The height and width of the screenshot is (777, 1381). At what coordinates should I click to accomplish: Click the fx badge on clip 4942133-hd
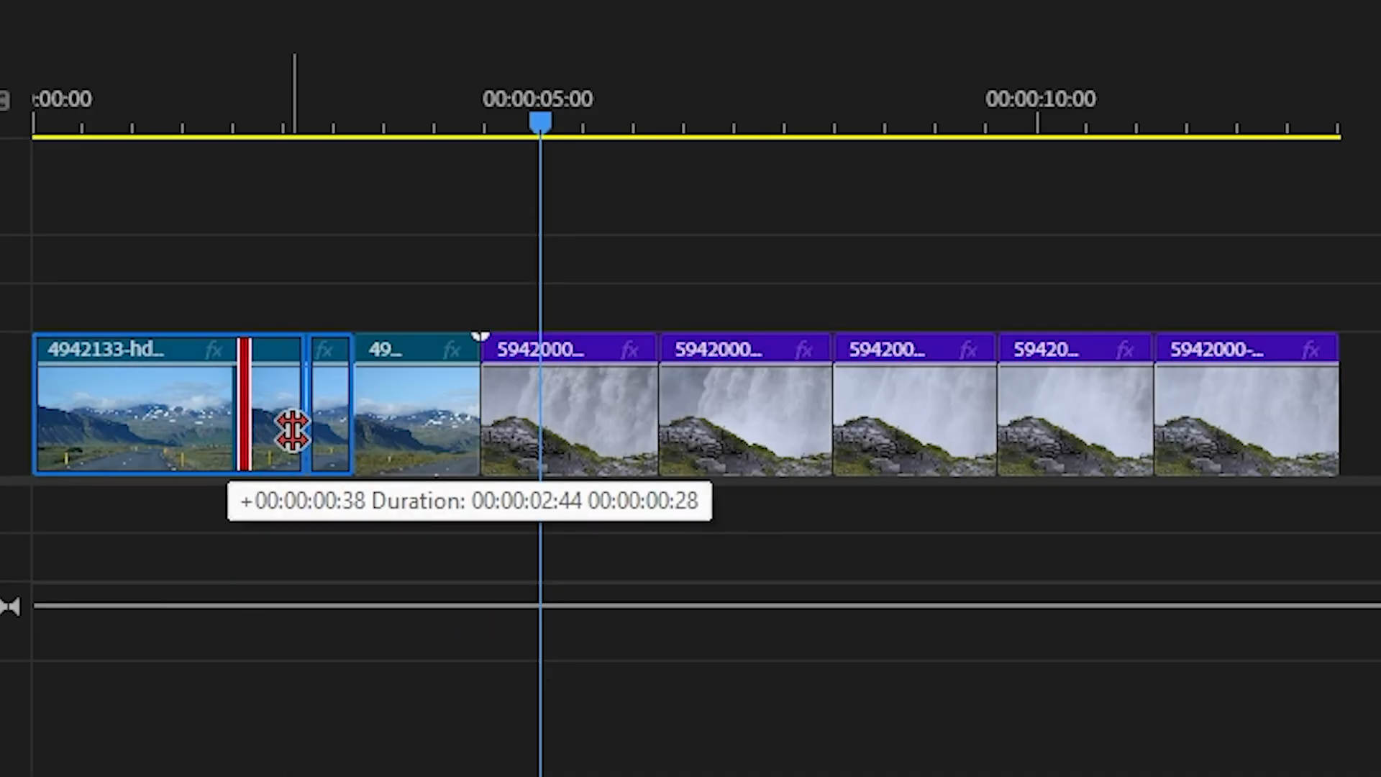pyautogui.click(x=214, y=350)
